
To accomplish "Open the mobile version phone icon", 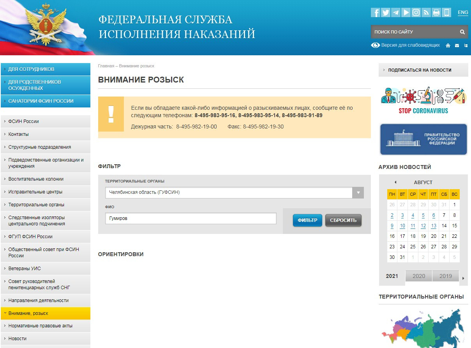I will click(446, 12).
